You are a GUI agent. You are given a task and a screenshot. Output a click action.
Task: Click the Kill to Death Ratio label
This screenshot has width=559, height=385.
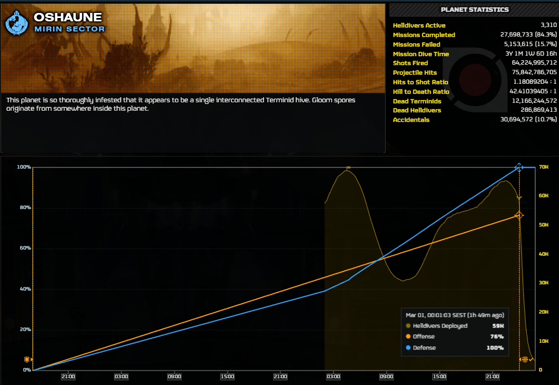[421, 92]
